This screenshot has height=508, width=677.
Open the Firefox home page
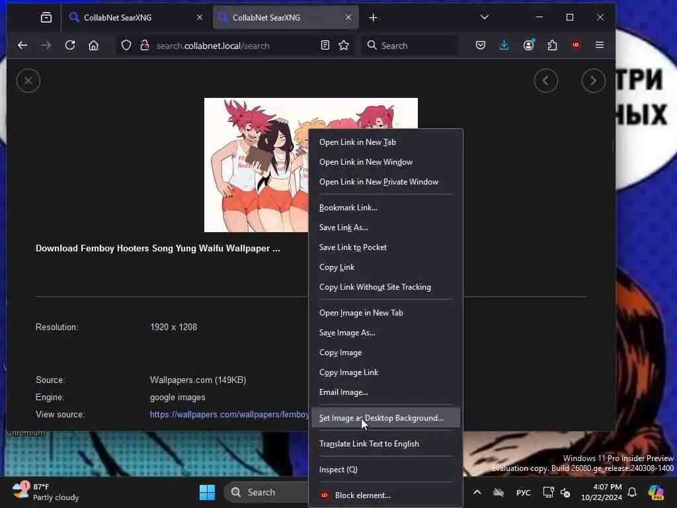coord(93,46)
